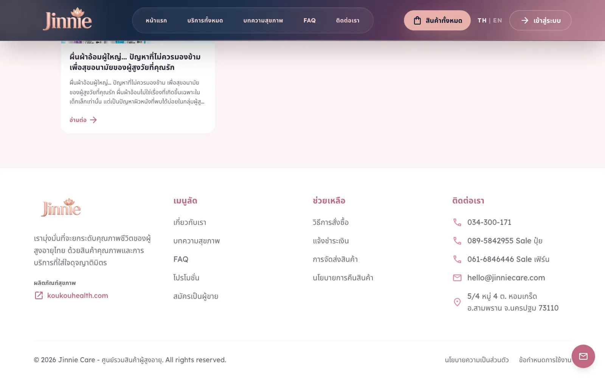Click the footer Jinnie logo
This screenshot has width=605, height=378.
point(61,207)
